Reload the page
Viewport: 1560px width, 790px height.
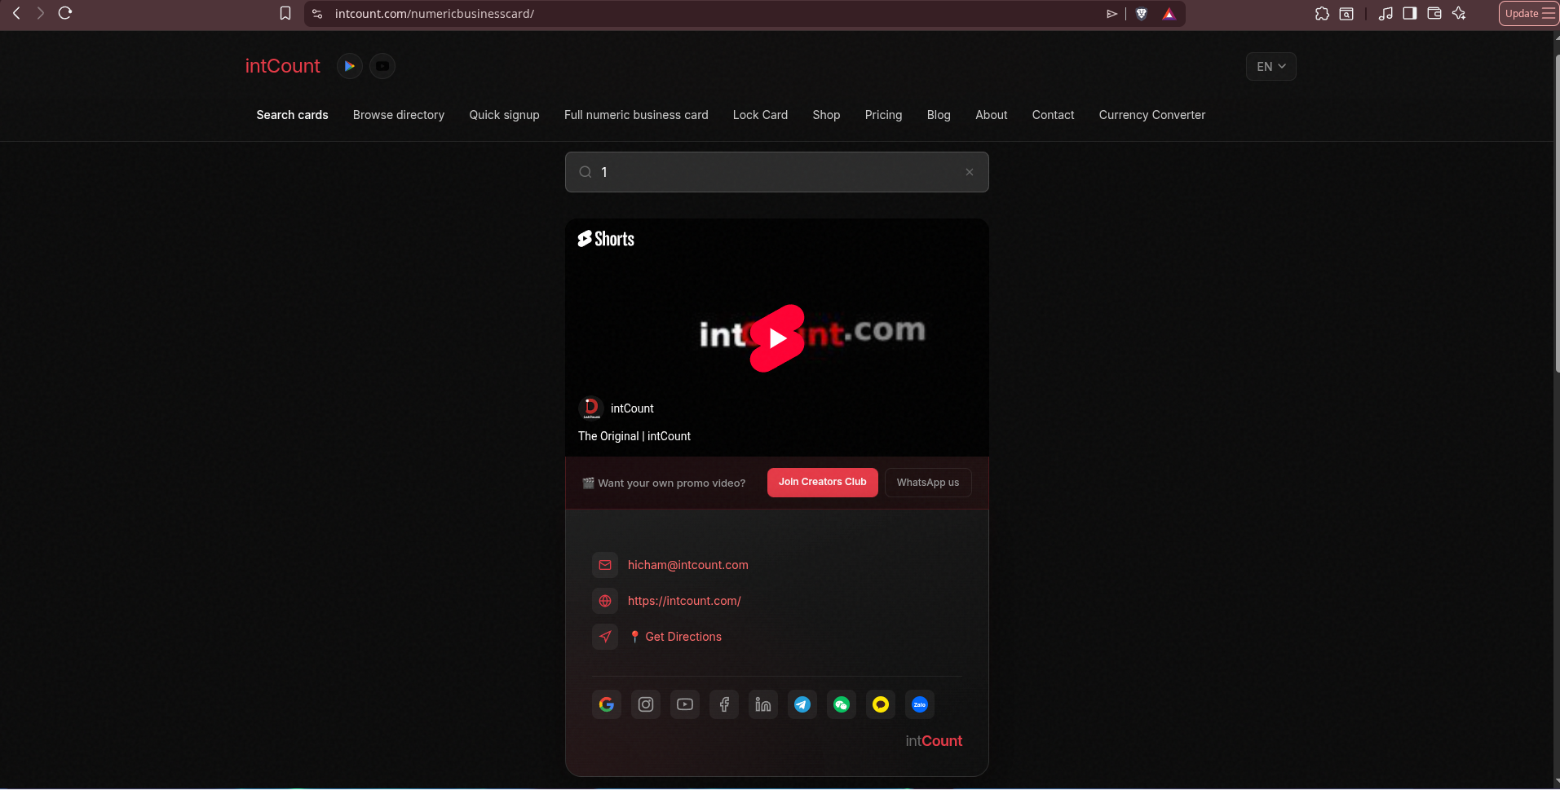[65, 13]
